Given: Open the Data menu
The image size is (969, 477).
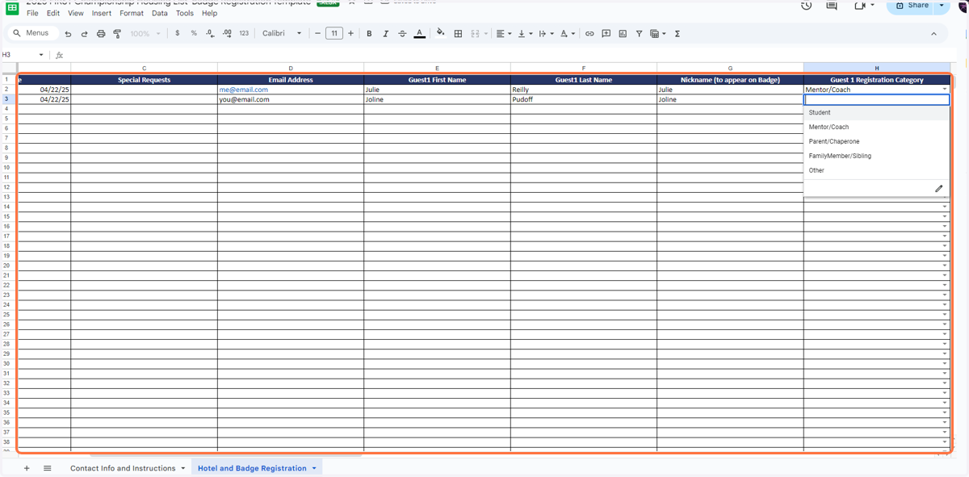Looking at the screenshot, I should [160, 14].
